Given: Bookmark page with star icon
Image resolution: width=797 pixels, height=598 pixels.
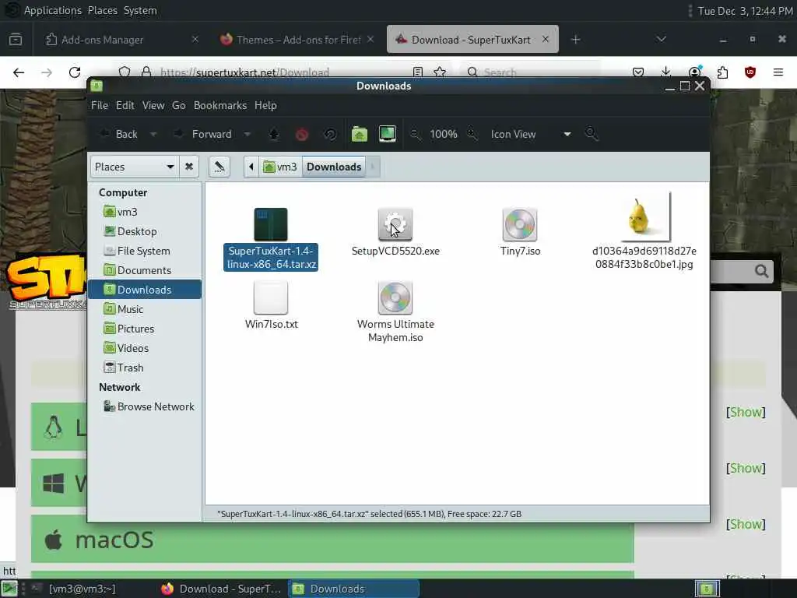Looking at the screenshot, I should [x=441, y=72].
